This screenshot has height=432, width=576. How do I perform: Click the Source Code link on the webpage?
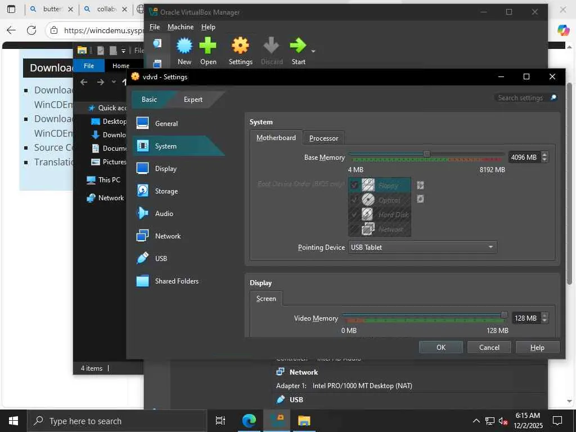click(x=53, y=147)
